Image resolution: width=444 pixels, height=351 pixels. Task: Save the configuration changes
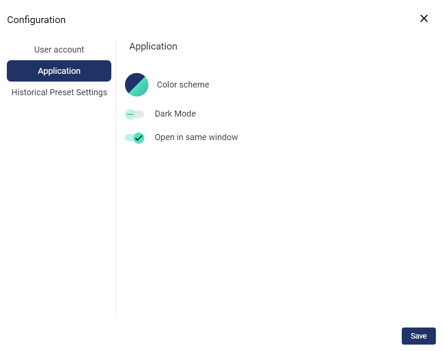click(x=418, y=336)
